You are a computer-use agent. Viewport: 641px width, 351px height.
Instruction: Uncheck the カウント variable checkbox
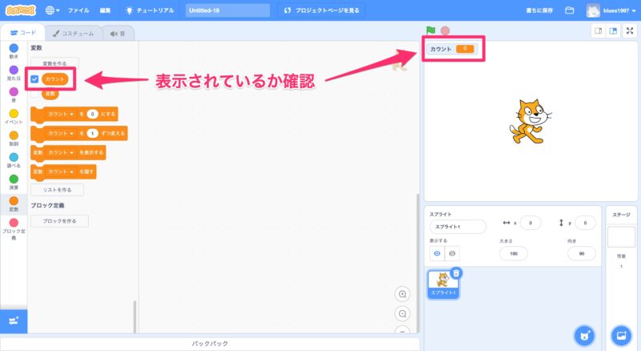pos(34,79)
